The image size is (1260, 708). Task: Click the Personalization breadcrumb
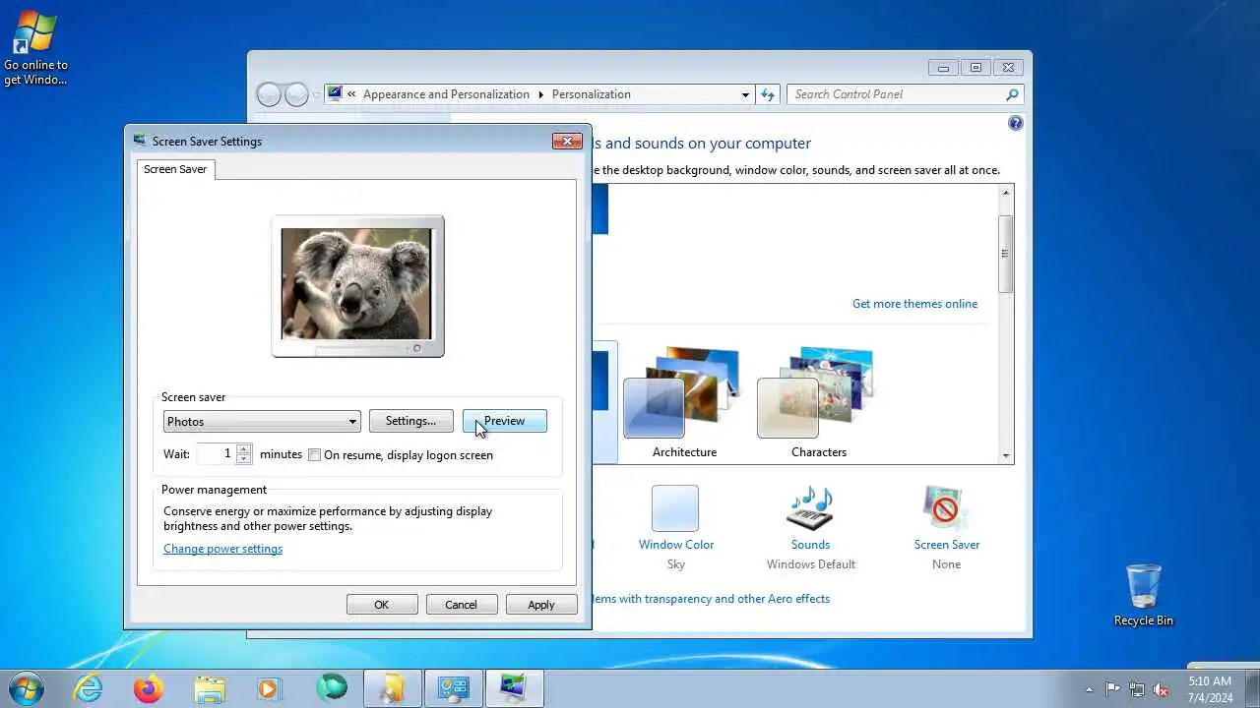click(591, 94)
